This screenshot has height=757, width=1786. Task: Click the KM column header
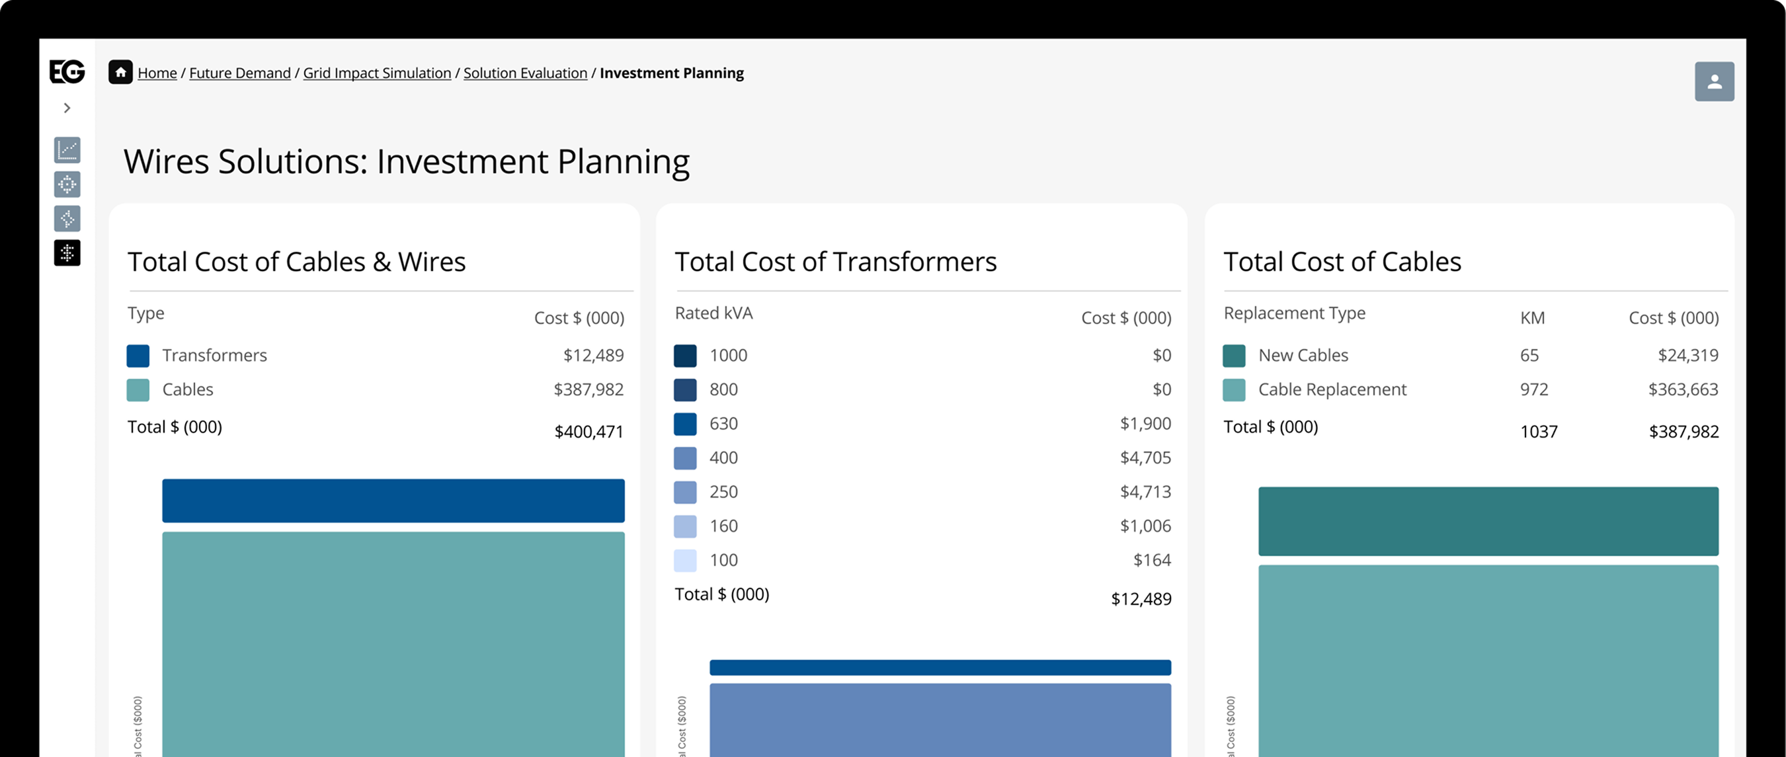tap(1532, 317)
